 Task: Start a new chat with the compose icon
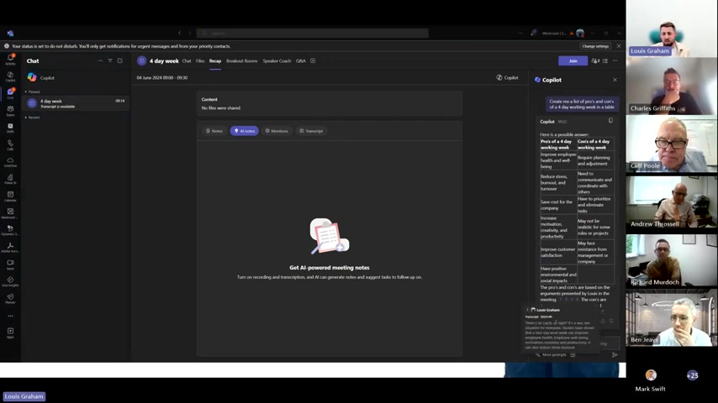pos(120,60)
